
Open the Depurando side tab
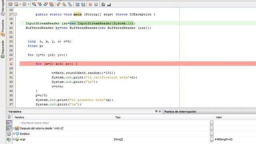tap(3, 49)
